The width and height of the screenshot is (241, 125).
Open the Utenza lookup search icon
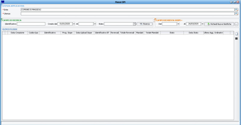236,14
